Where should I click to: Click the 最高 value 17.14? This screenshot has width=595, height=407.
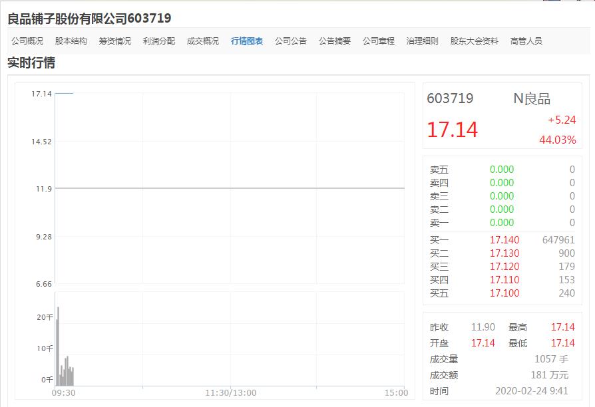click(x=563, y=327)
